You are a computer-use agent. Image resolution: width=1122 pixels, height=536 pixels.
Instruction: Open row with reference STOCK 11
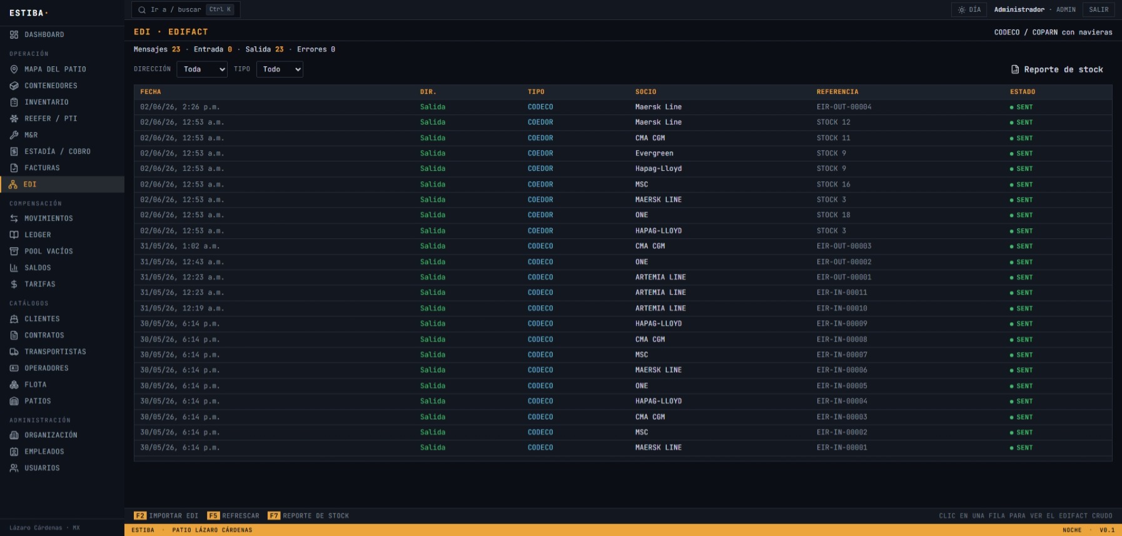coord(623,138)
